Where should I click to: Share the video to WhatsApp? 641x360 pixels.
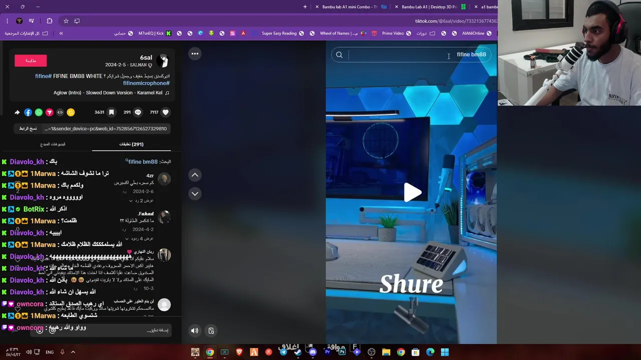point(39,112)
